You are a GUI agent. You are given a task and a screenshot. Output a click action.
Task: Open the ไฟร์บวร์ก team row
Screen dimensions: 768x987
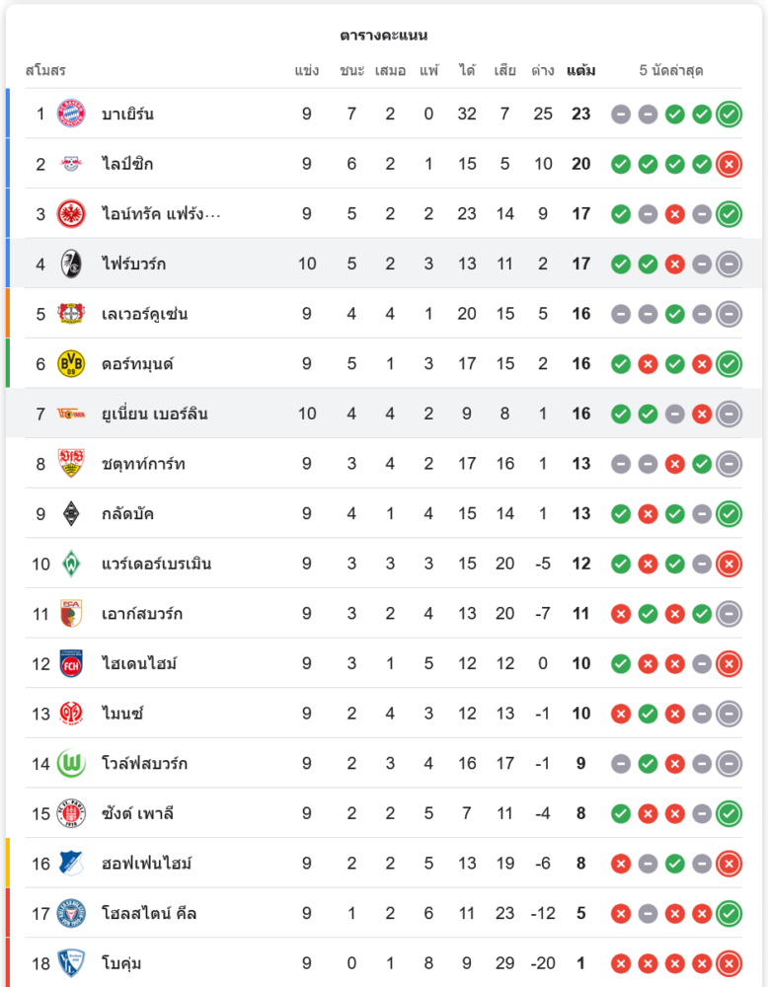click(x=384, y=264)
